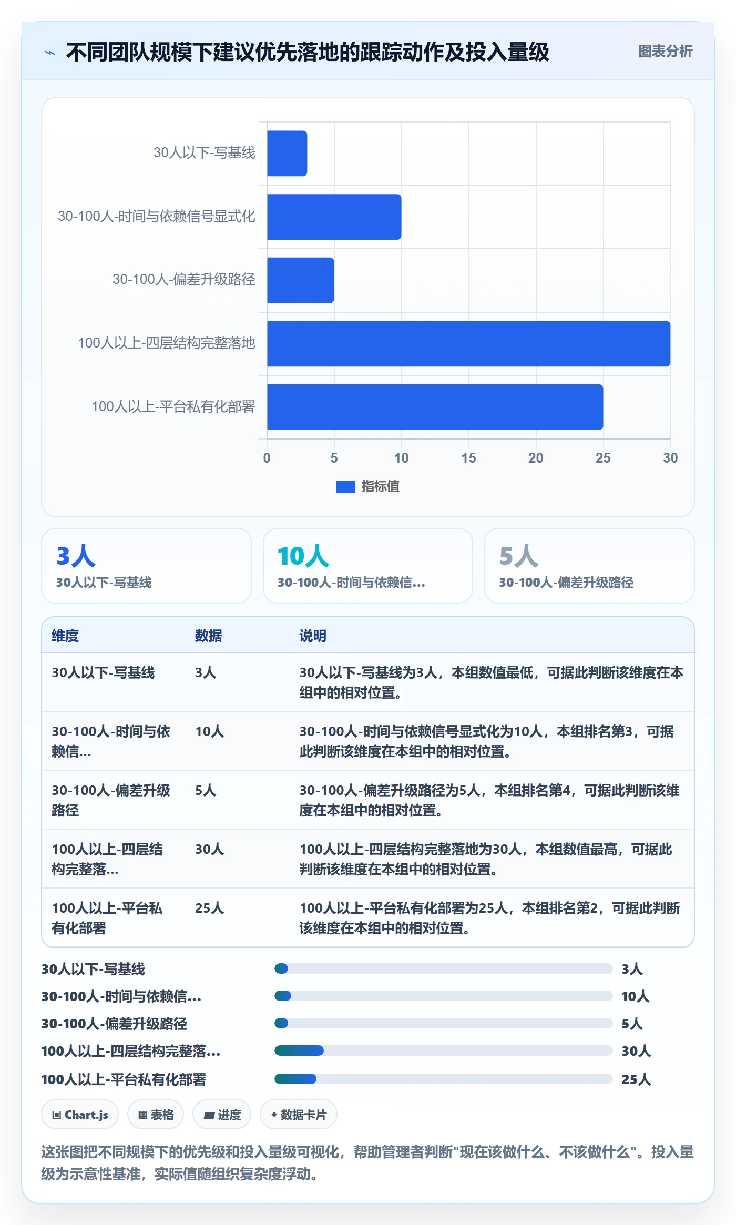Screen dimensions: 736x1225
Task: Click the 数据卡片 tag
Action: (298, 1115)
